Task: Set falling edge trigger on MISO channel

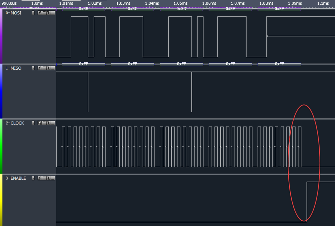Action: click(x=49, y=68)
